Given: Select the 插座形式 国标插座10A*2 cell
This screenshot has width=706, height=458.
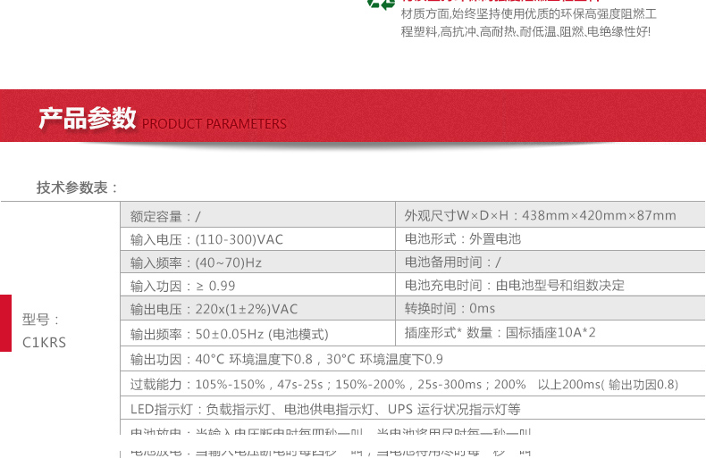Looking at the screenshot, I should click(x=551, y=333).
